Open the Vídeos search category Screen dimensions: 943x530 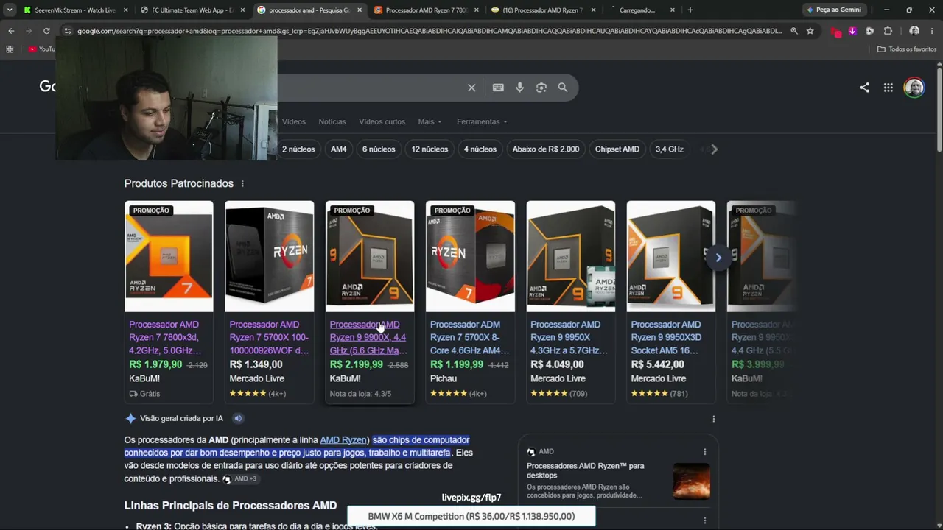click(x=293, y=121)
